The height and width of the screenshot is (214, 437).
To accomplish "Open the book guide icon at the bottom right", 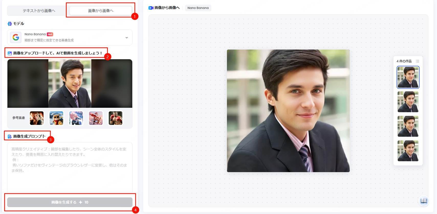I will tap(423, 200).
